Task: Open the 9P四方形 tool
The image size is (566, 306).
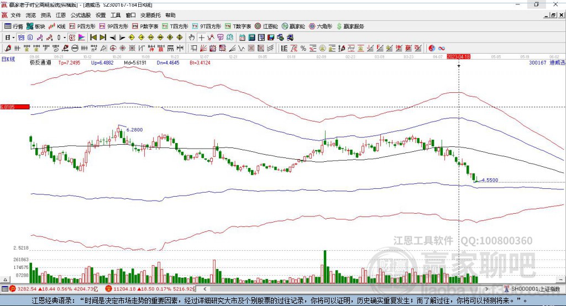Action: [x=114, y=27]
